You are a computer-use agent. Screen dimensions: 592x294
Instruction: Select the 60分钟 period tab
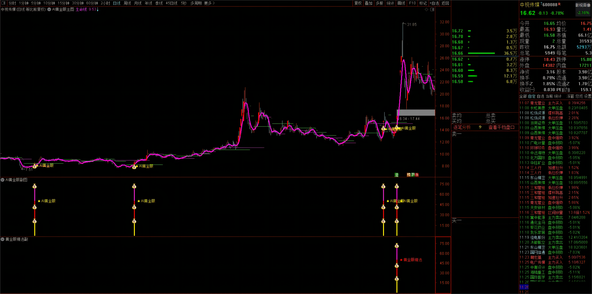pyautogui.click(x=92, y=3)
